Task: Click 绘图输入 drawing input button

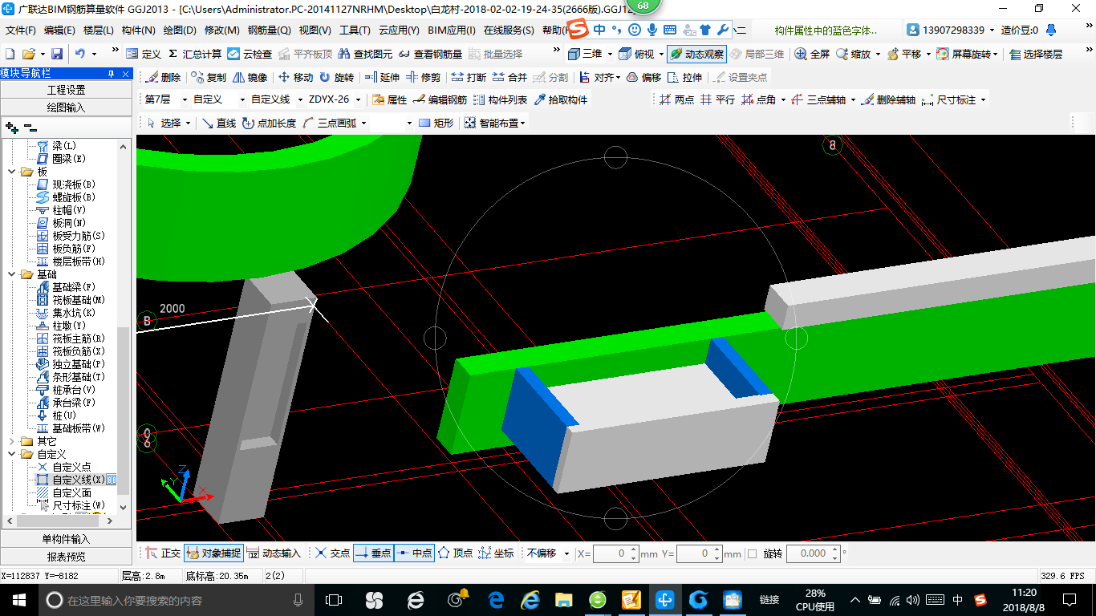Action: [x=66, y=107]
